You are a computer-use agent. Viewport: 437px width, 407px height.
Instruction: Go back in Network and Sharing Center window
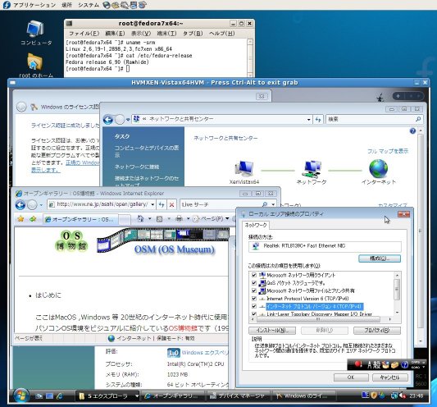coord(108,120)
